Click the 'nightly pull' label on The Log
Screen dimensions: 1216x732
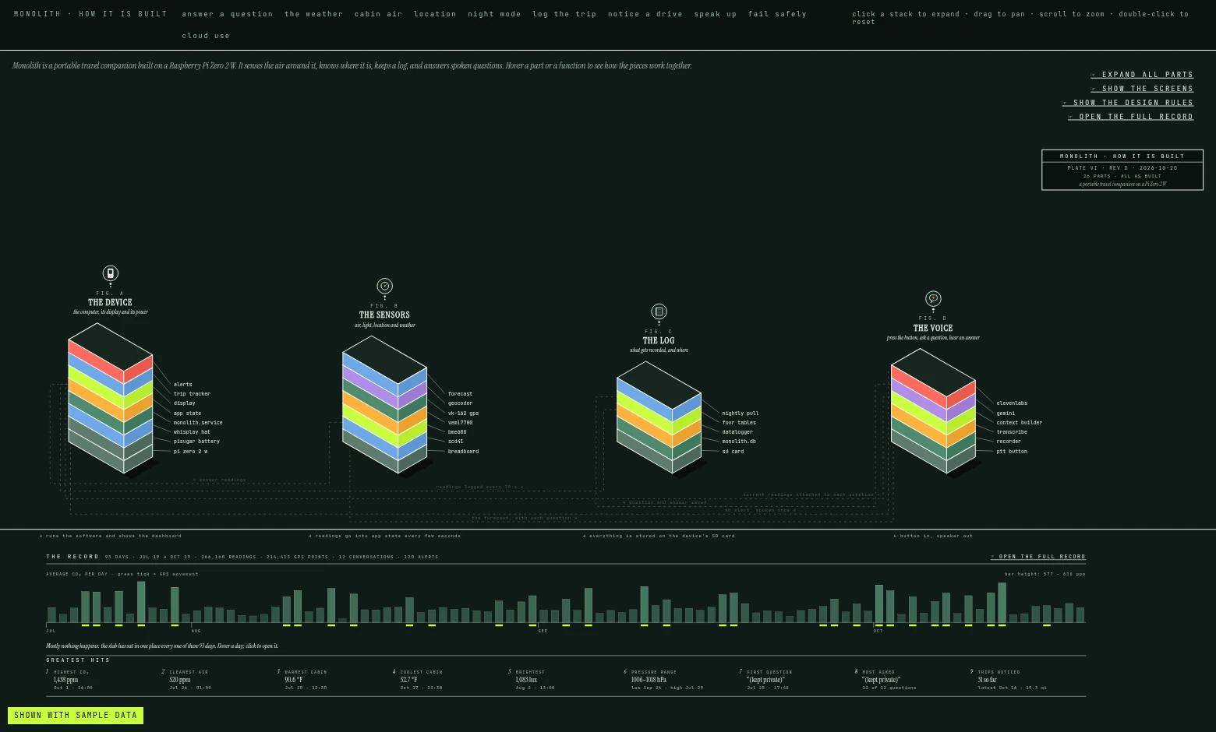coord(741,414)
